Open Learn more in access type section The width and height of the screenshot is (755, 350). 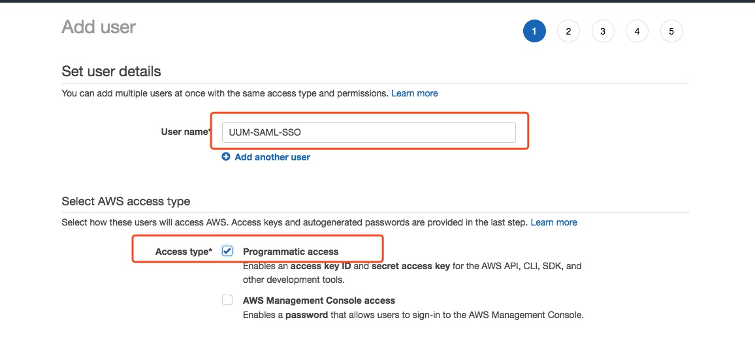[x=554, y=222]
